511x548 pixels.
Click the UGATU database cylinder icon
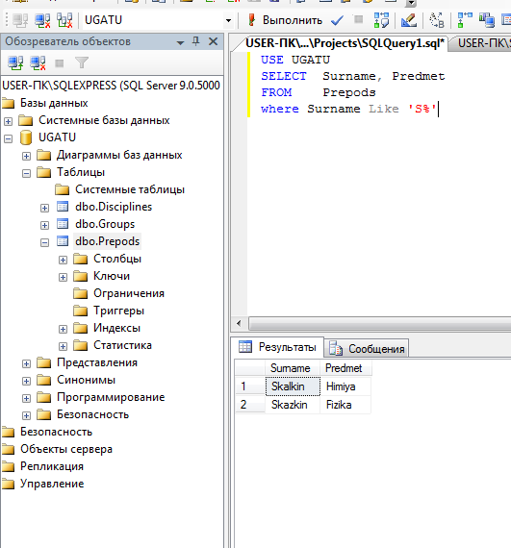pos(26,137)
